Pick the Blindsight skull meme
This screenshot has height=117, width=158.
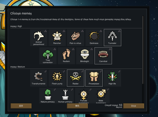coord(85,56)
